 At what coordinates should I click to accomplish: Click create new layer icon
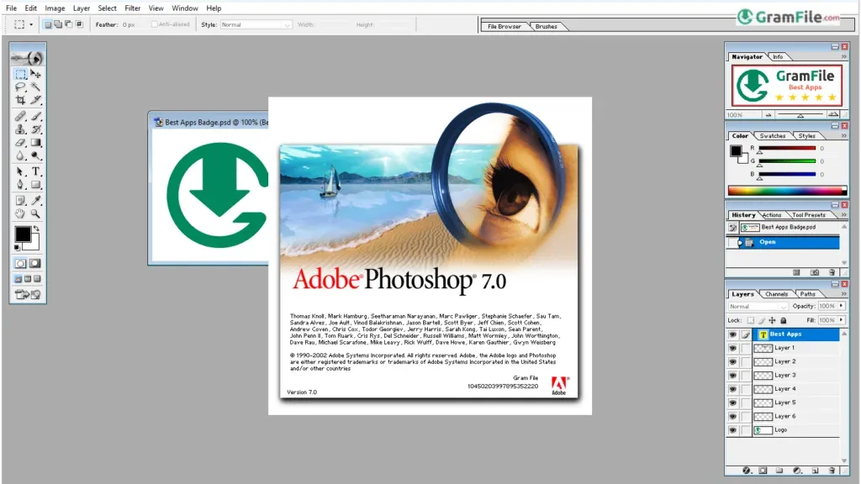[815, 471]
